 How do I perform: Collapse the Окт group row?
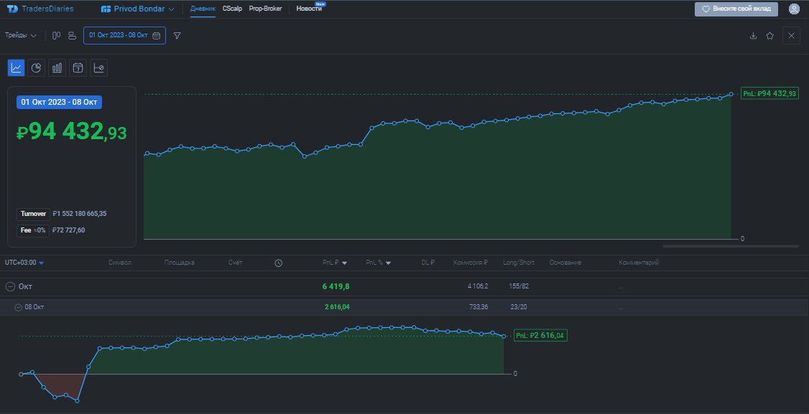pos(9,285)
